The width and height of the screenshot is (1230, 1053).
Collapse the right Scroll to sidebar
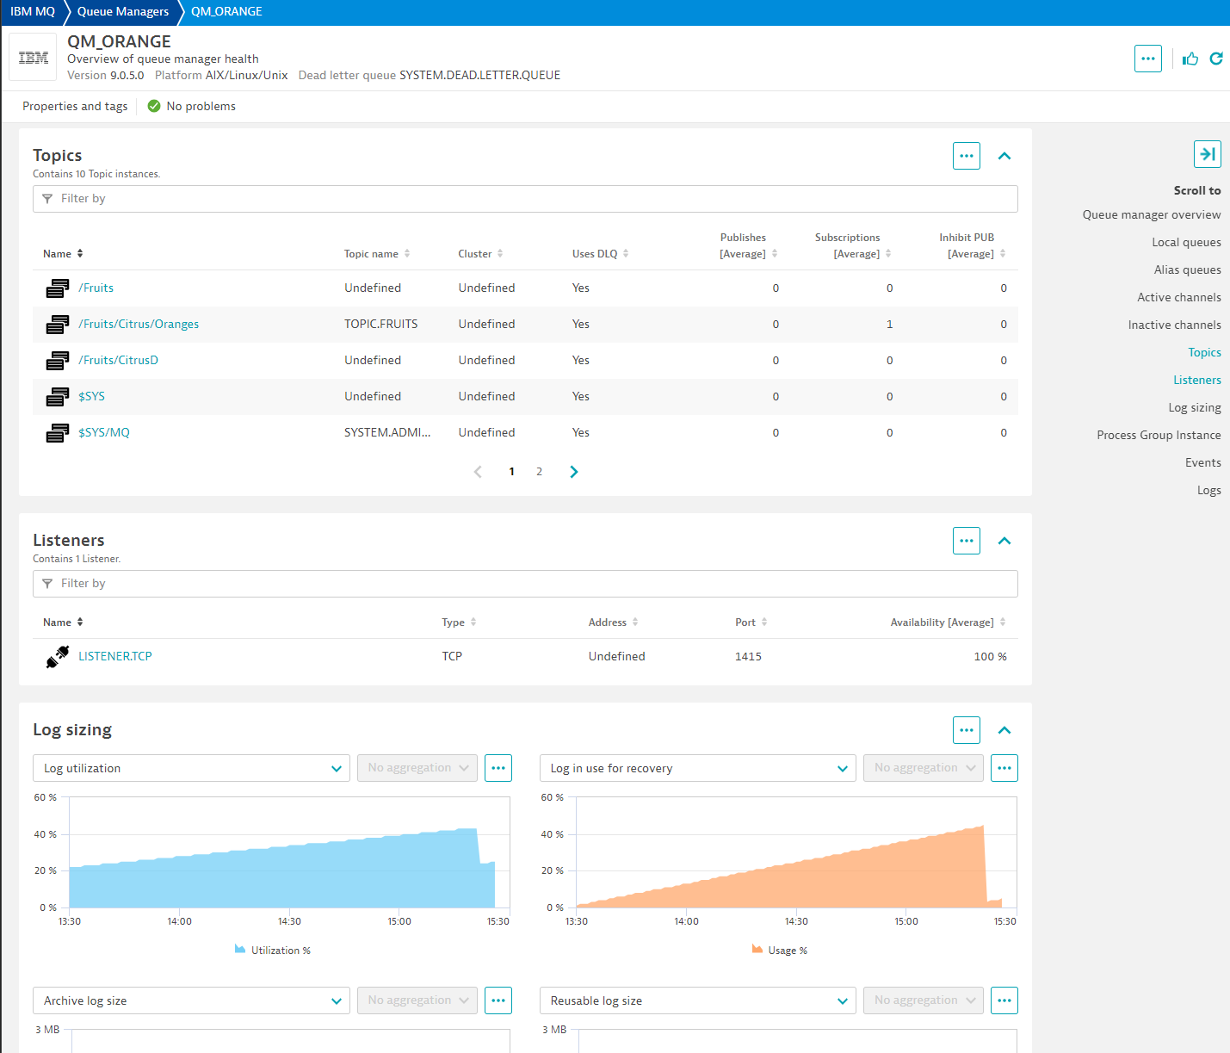click(1207, 154)
